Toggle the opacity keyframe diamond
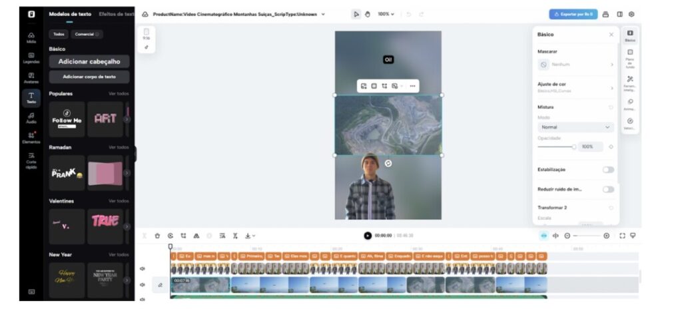This screenshot has width=682, height=309. pos(611,147)
